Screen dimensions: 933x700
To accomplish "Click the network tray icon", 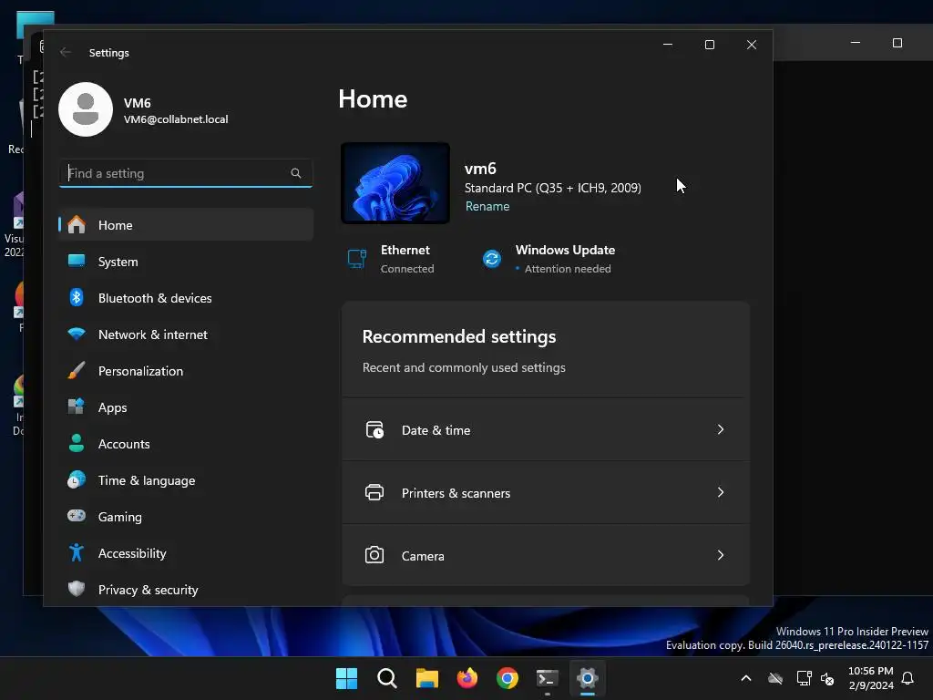I will 804,678.
